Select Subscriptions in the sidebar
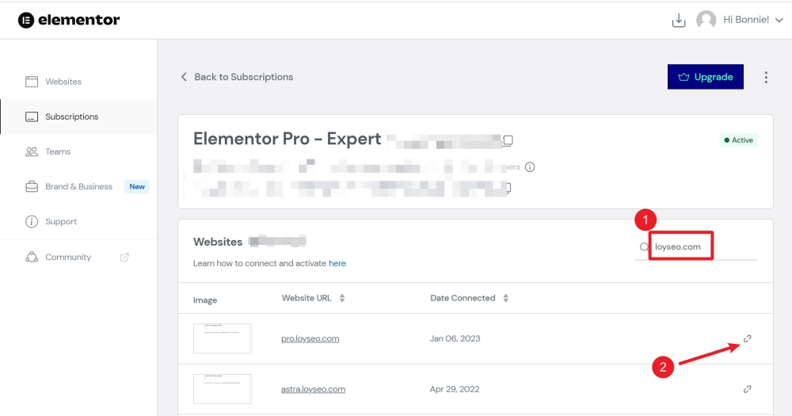The image size is (792, 416). (x=72, y=116)
